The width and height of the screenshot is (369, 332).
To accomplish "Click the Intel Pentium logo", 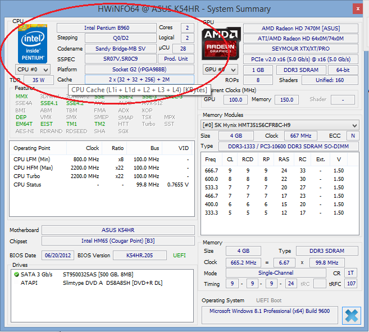I will point(32,43).
